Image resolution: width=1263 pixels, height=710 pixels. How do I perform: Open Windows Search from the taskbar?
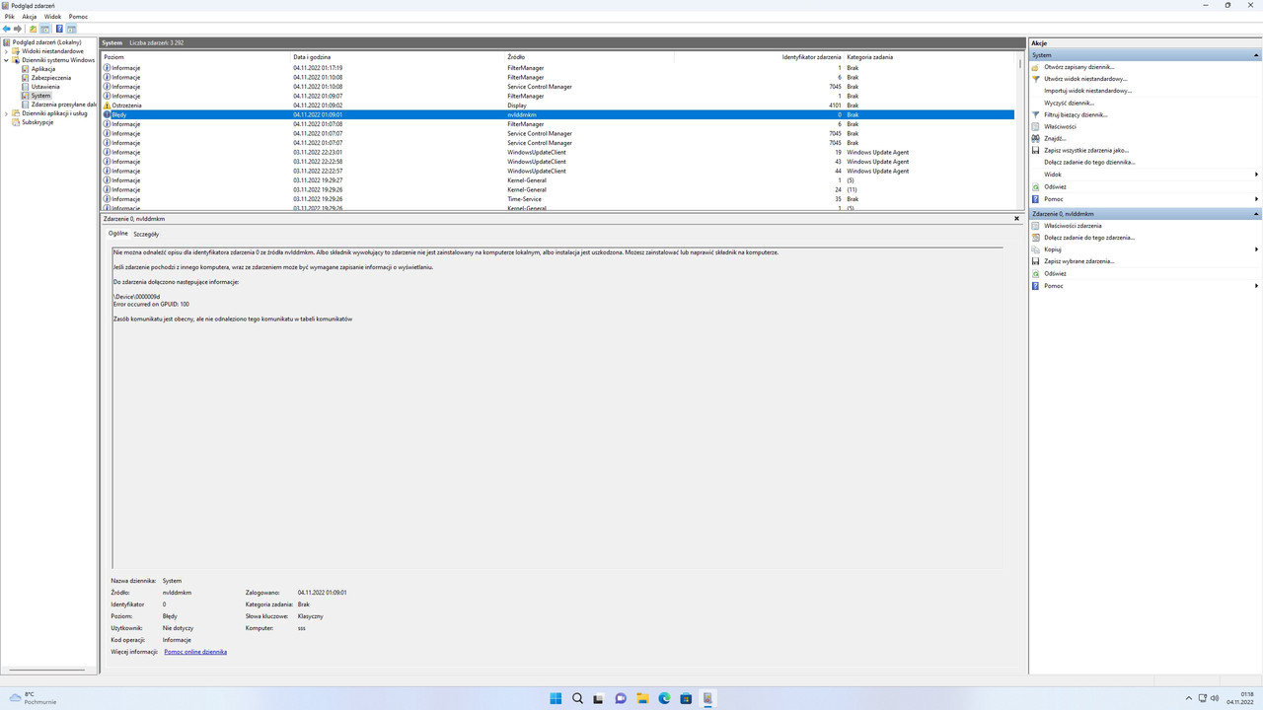coord(576,698)
